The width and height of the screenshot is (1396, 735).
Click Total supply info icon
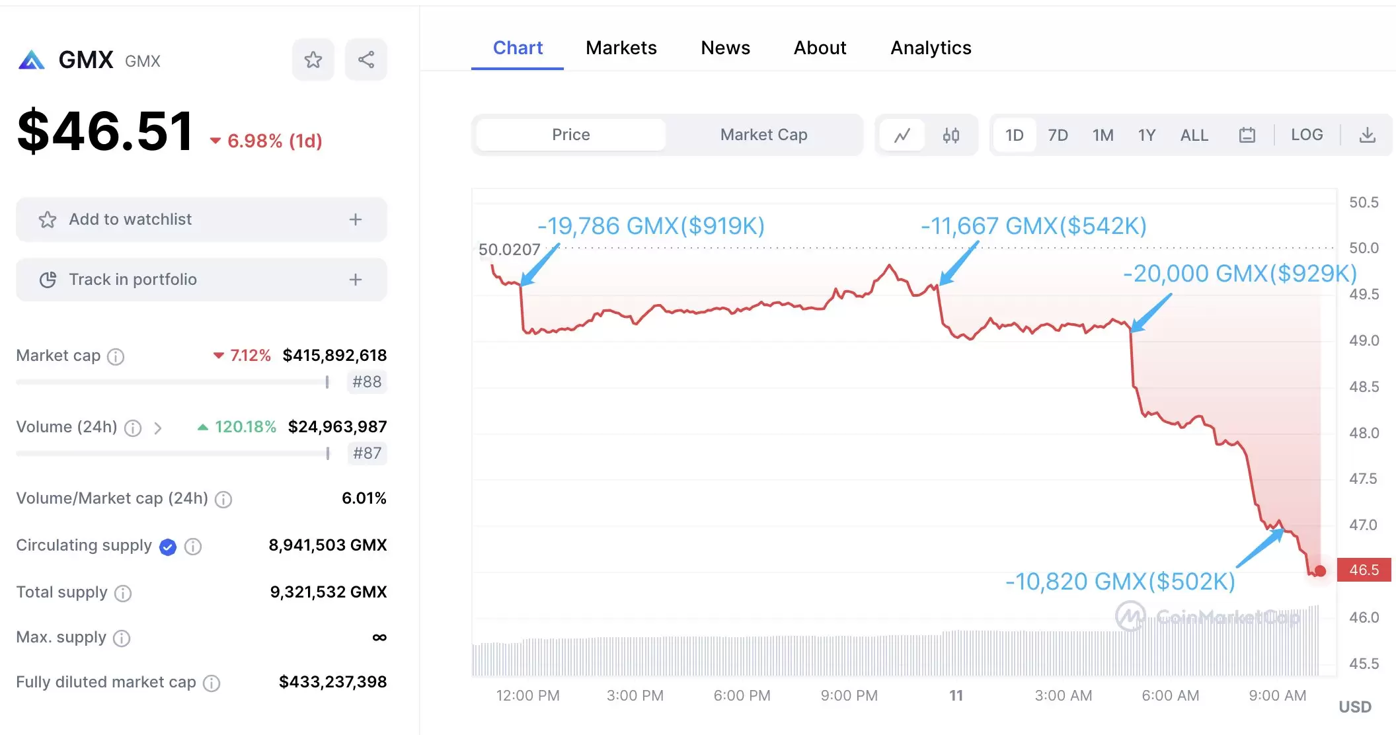pos(123,594)
